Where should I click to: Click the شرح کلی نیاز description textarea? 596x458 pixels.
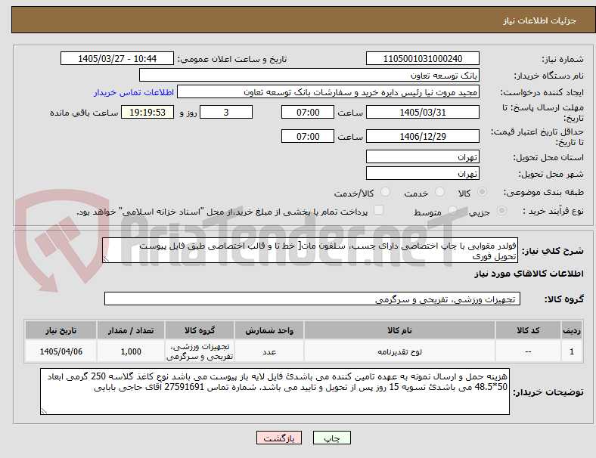click(x=310, y=250)
